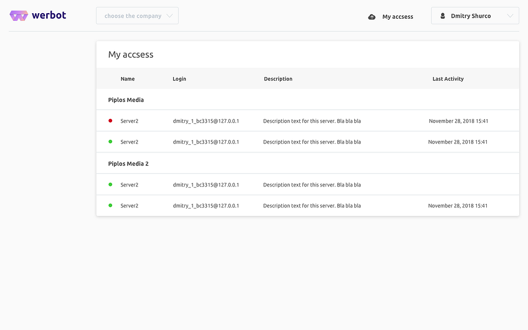The height and width of the screenshot is (330, 528).
Task: Open My accsess in the top navigation
Action: point(397,17)
